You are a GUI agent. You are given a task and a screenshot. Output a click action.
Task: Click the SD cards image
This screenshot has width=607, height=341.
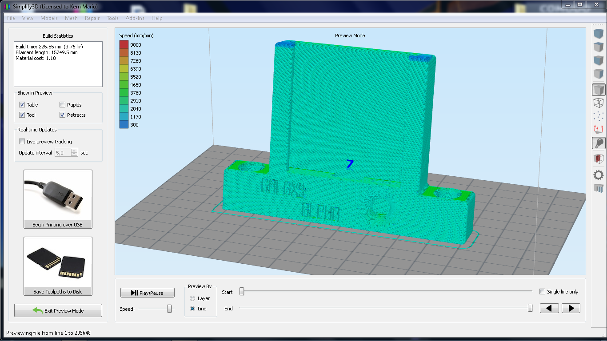[58, 262]
